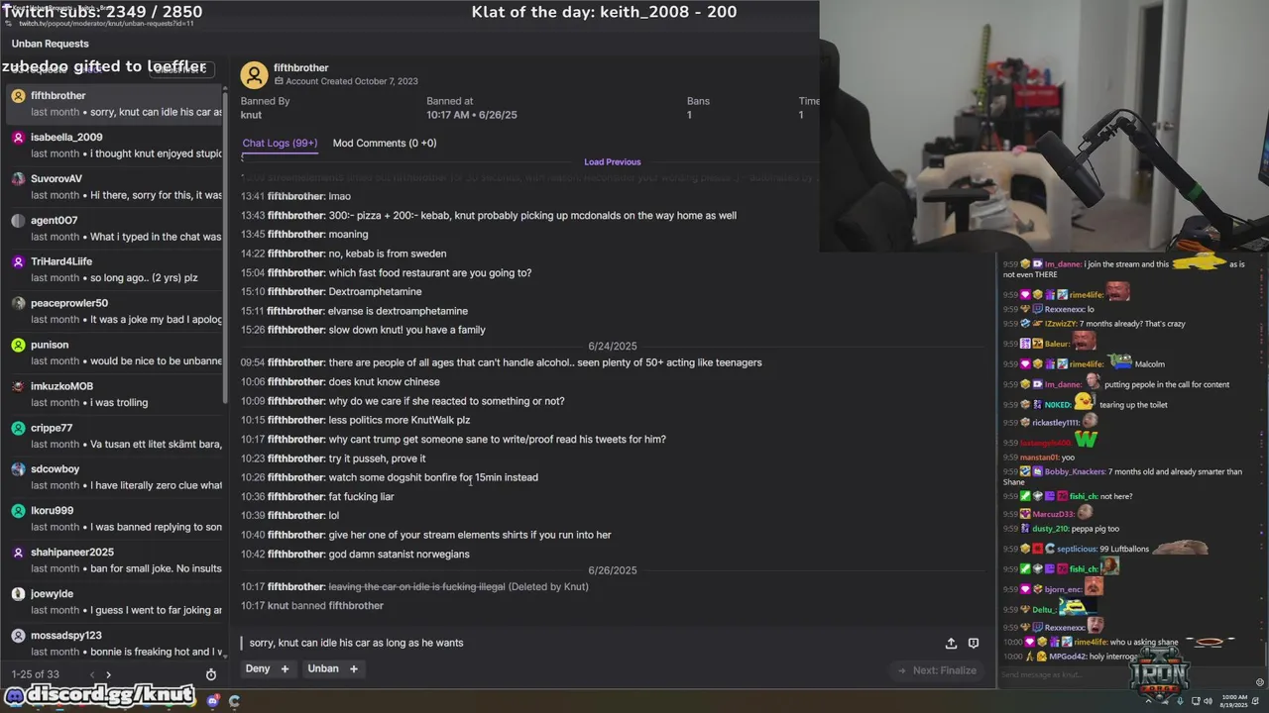Go to next page of unban requests
This screenshot has width=1269, height=713.
tap(109, 674)
